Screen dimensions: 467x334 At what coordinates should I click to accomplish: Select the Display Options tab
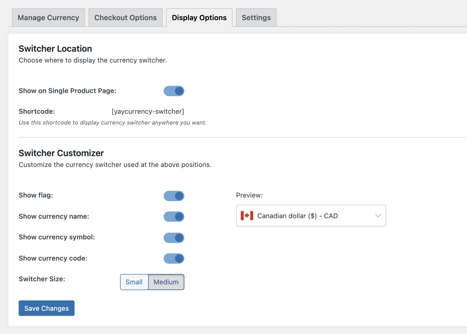pyautogui.click(x=199, y=18)
